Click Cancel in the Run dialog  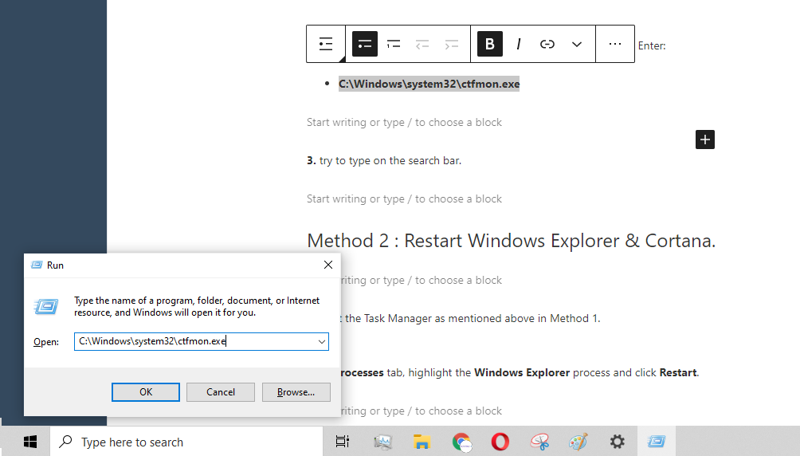point(221,391)
